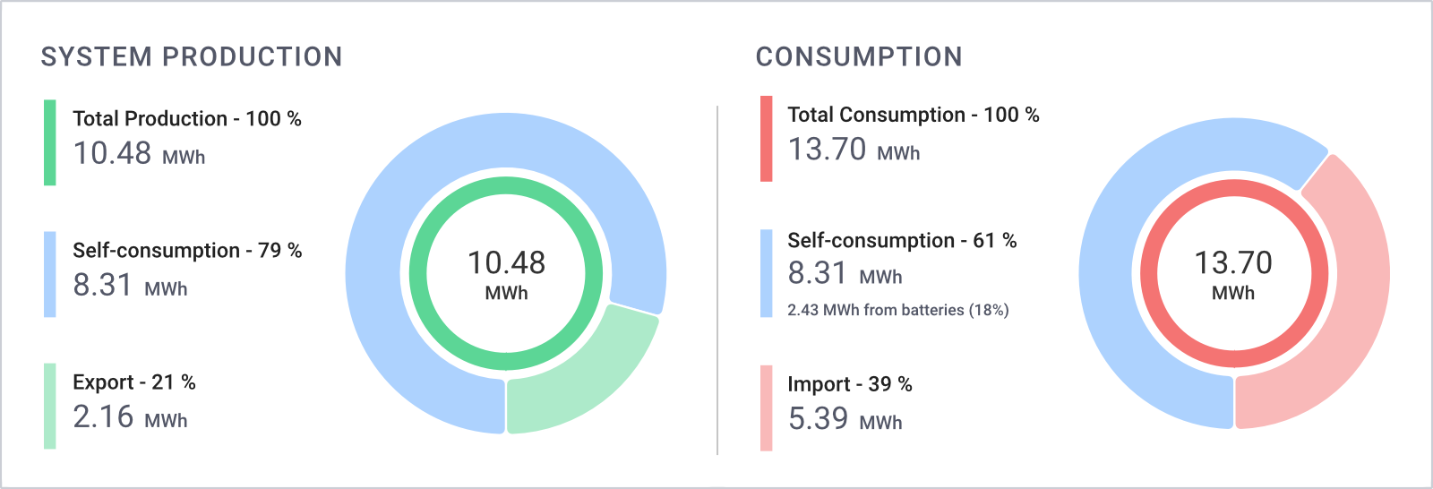Click the 13.70 MWh donut center value
1433x489 pixels.
(1233, 273)
